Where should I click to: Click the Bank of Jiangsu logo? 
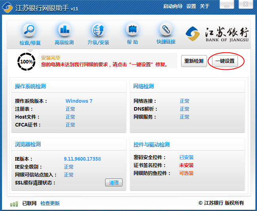pos(217,34)
